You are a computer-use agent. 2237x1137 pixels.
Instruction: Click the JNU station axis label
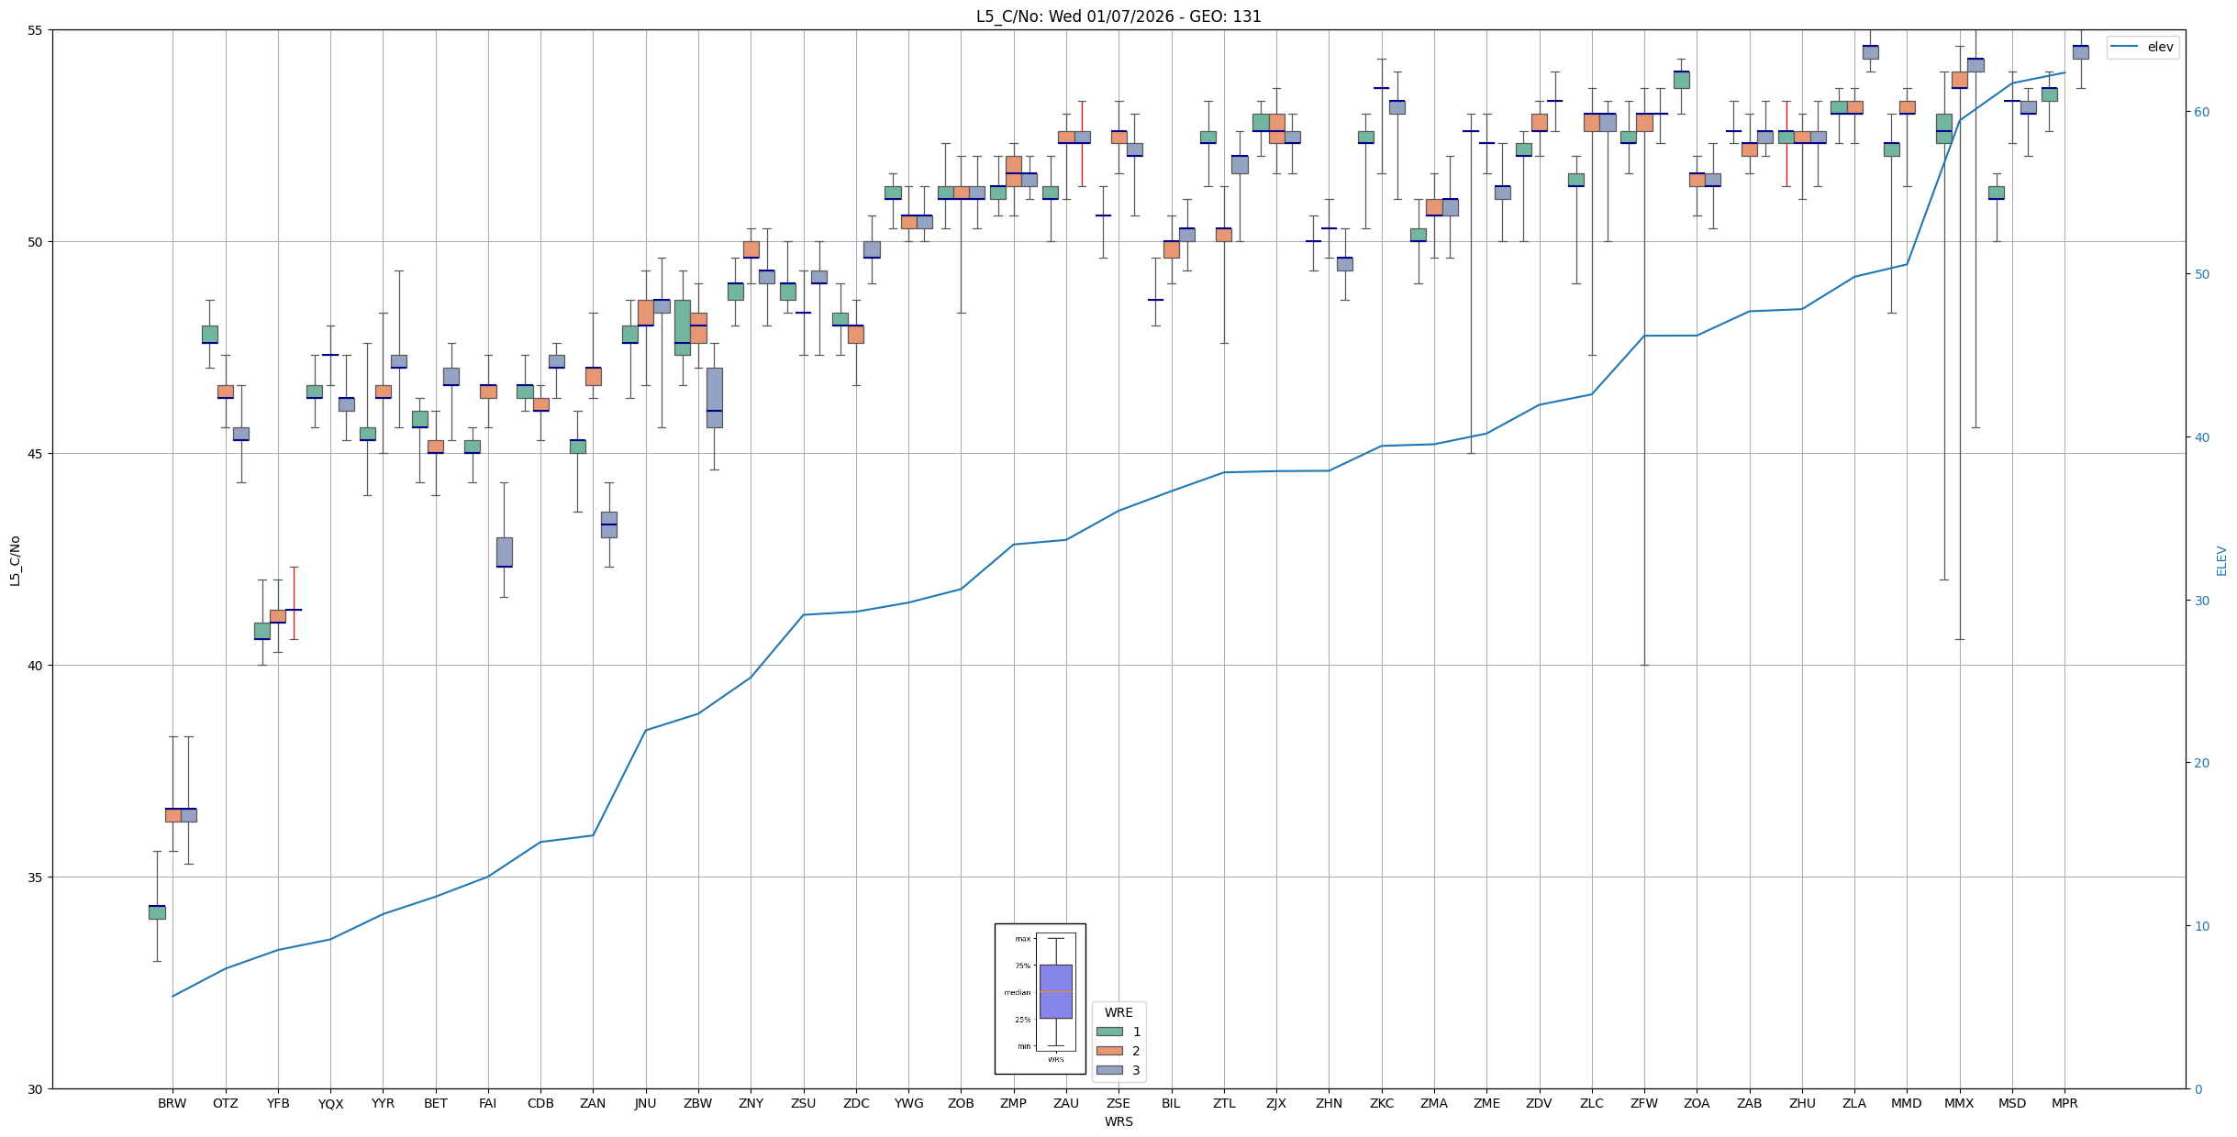[645, 1103]
